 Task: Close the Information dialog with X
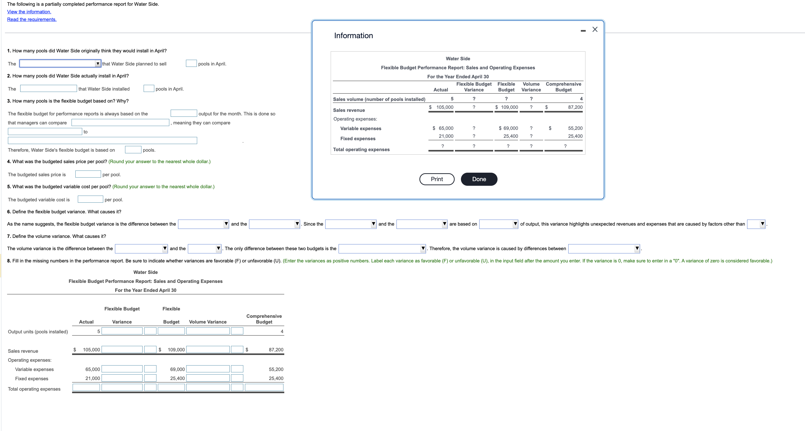point(595,29)
